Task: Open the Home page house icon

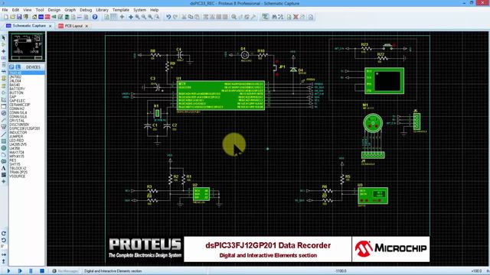Action: (34, 17)
